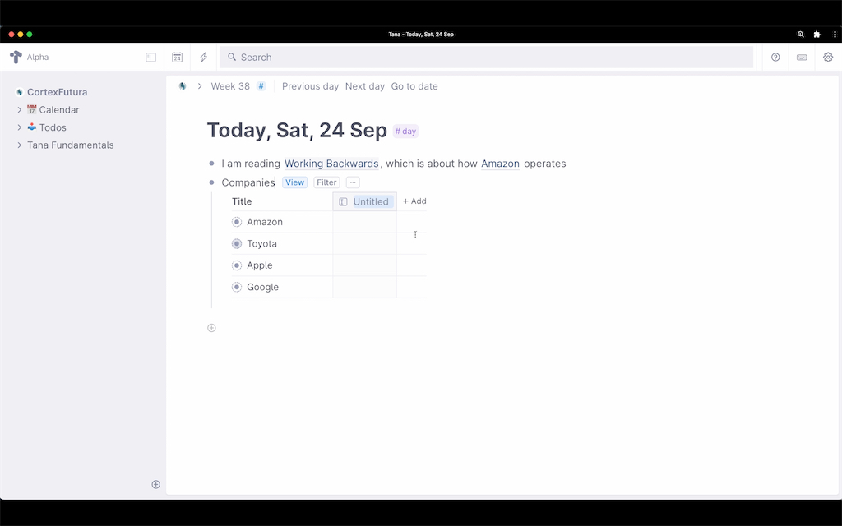Click the Tana logo icon
The height and width of the screenshot is (526, 842).
[x=16, y=57]
